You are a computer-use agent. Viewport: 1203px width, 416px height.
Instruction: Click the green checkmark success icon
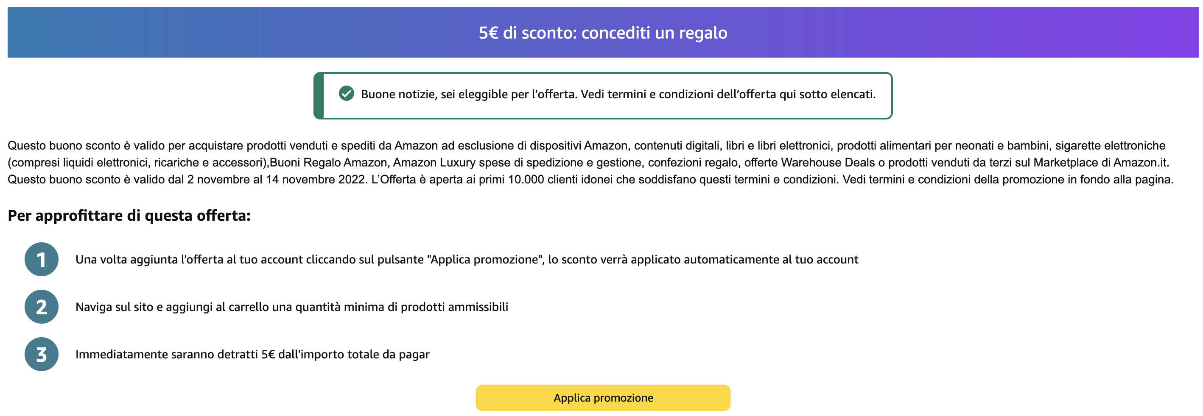[347, 94]
